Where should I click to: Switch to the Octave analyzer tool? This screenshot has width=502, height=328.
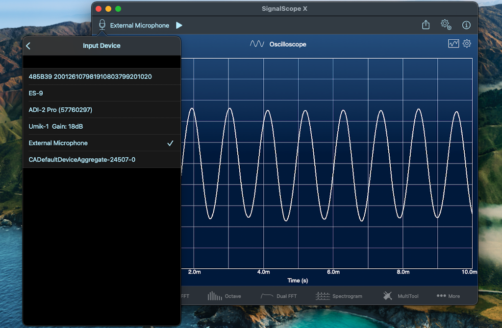click(224, 296)
